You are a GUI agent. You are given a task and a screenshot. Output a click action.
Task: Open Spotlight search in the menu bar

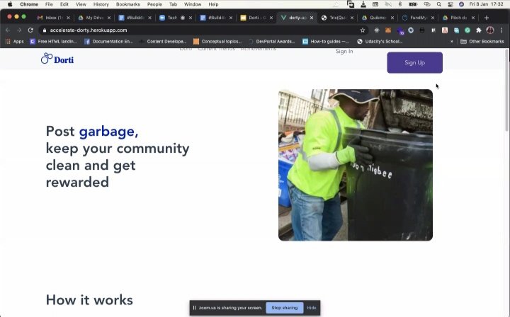coord(438,4)
